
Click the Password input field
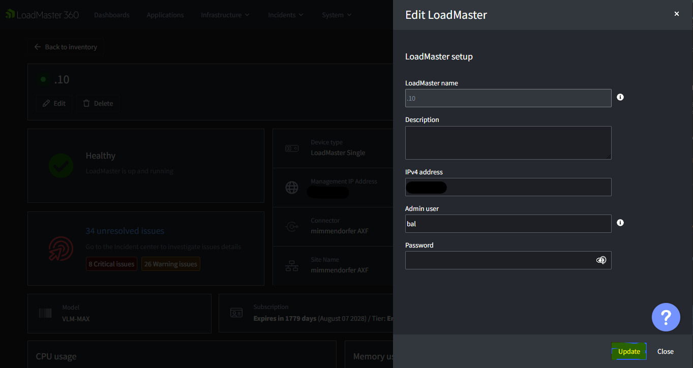click(x=508, y=260)
